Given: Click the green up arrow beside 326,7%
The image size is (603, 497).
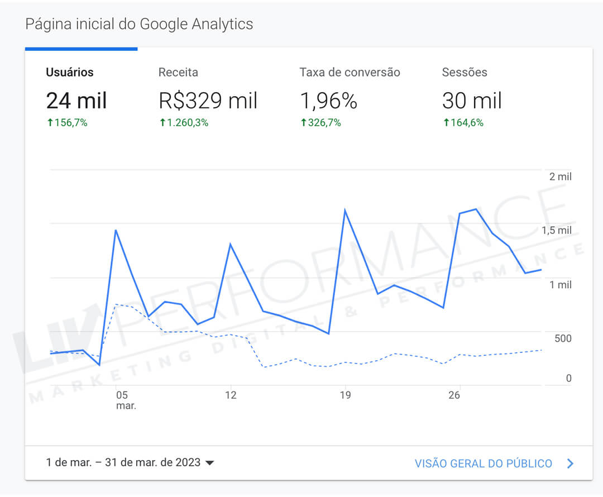Looking at the screenshot, I should pyautogui.click(x=304, y=123).
